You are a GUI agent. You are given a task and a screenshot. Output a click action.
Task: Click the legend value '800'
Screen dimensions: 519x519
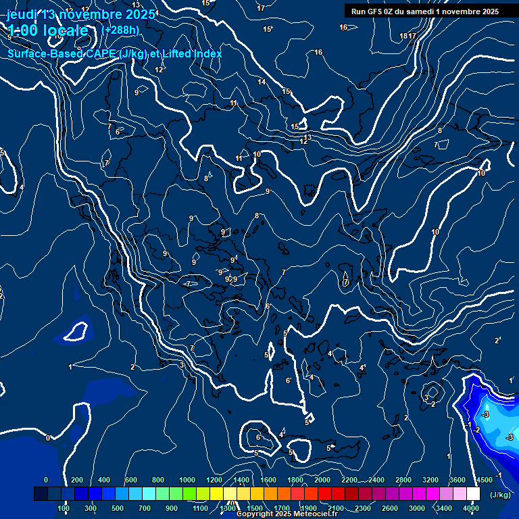[158, 480]
